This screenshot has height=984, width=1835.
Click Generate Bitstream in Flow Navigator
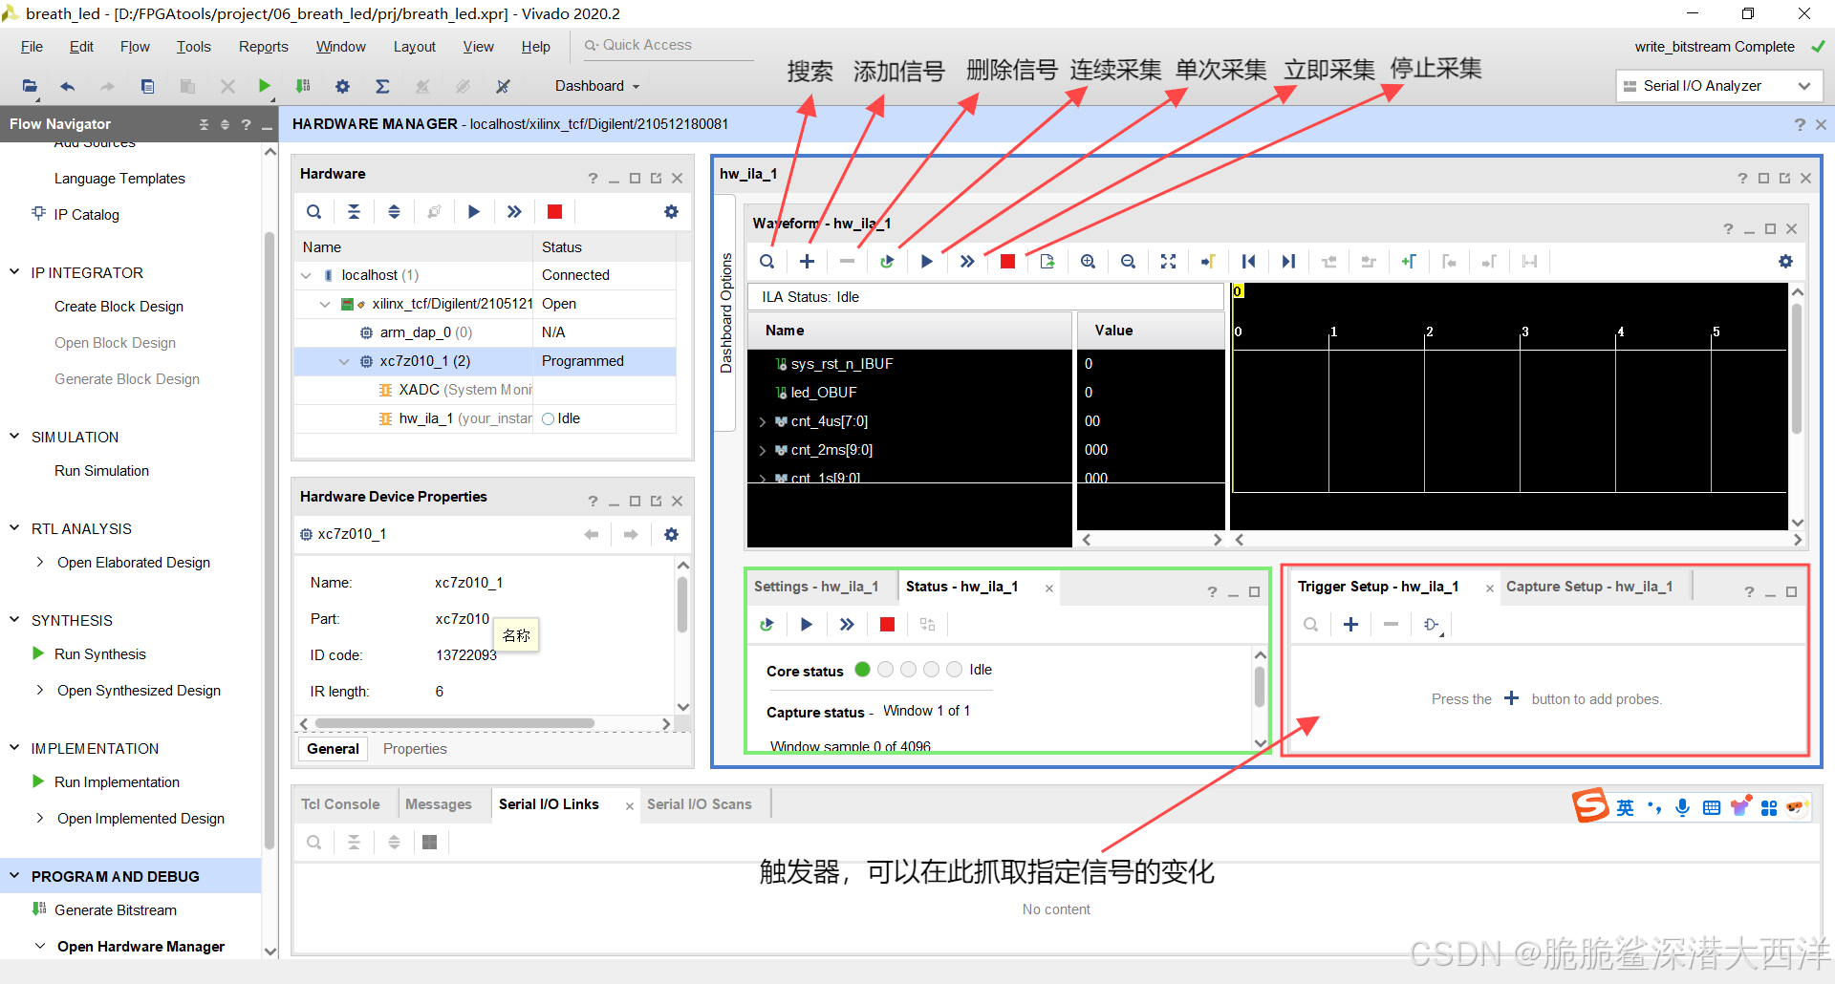point(116,910)
